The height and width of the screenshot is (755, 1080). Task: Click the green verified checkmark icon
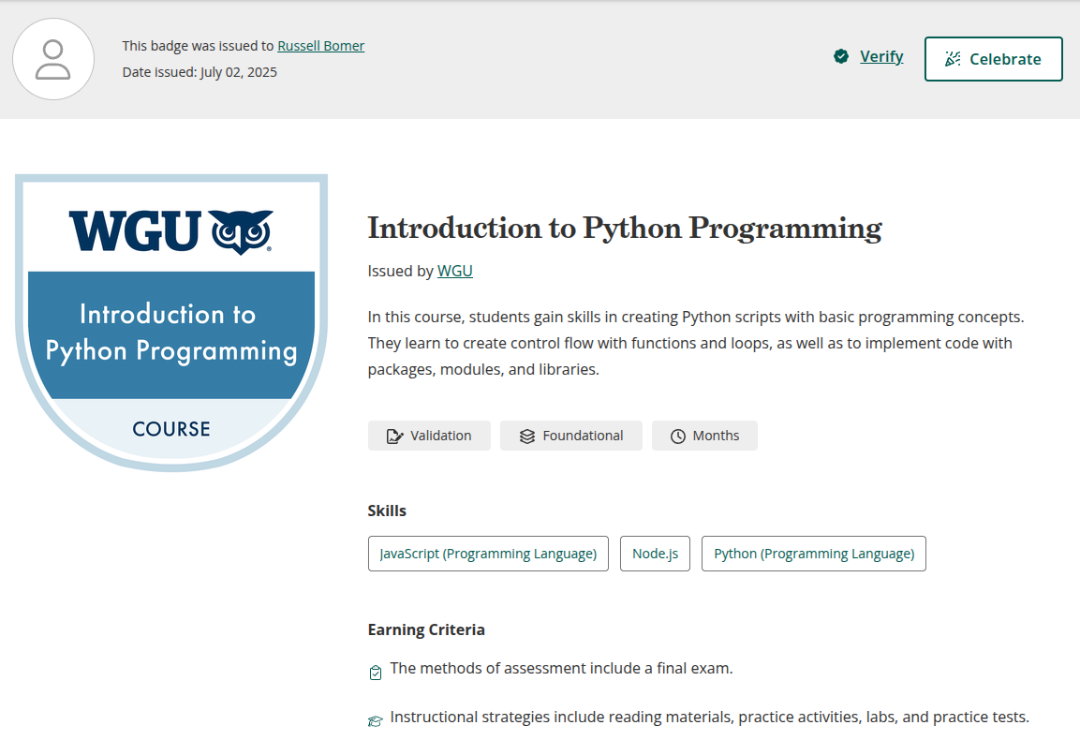pyautogui.click(x=841, y=56)
